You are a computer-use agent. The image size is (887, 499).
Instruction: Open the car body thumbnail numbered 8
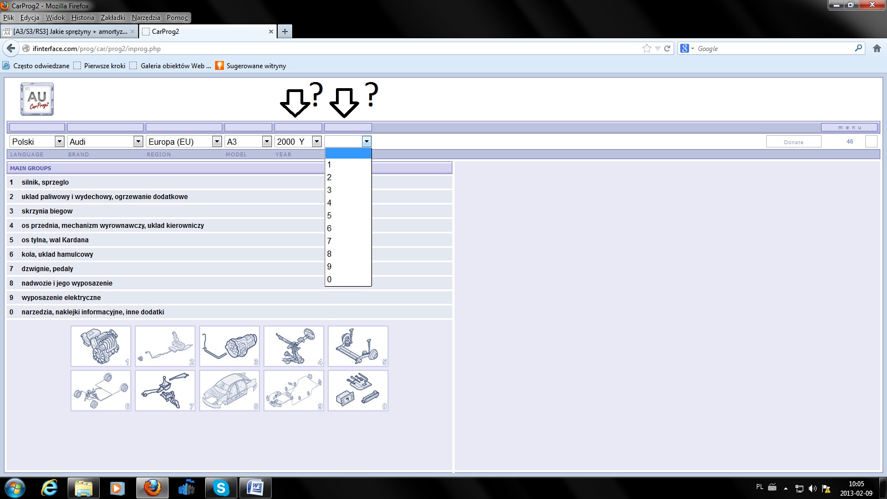[230, 391]
